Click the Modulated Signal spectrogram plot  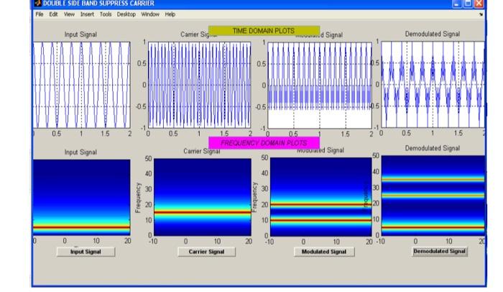320,197
